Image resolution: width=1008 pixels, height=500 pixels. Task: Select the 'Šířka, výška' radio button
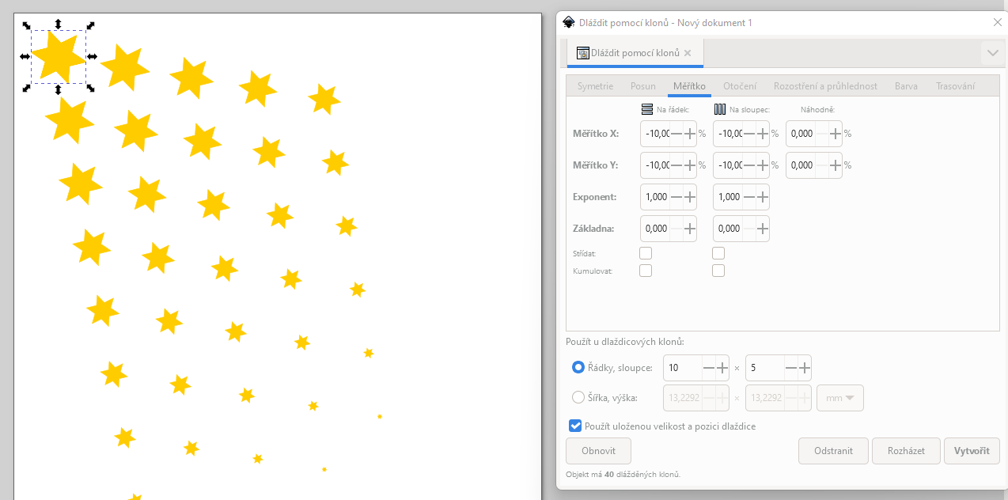tap(578, 397)
